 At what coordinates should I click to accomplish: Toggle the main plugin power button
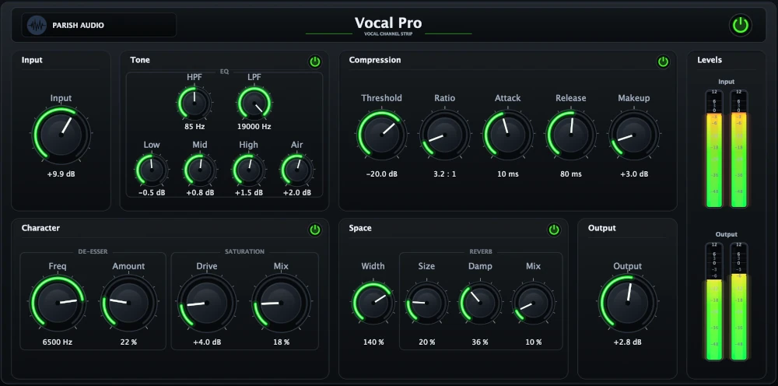(x=741, y=26)
